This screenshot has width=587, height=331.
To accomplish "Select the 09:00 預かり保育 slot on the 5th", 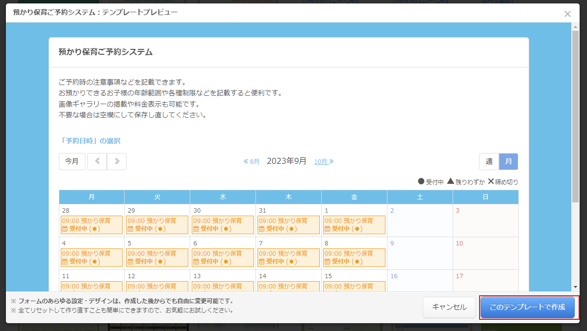I will click(157, 258).
